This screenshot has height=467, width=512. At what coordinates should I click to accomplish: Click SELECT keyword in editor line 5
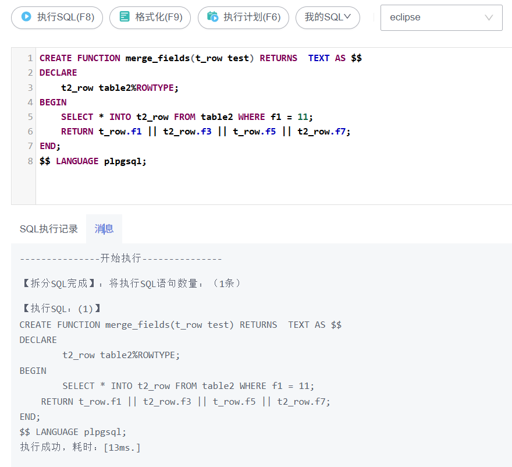(77, 117)
